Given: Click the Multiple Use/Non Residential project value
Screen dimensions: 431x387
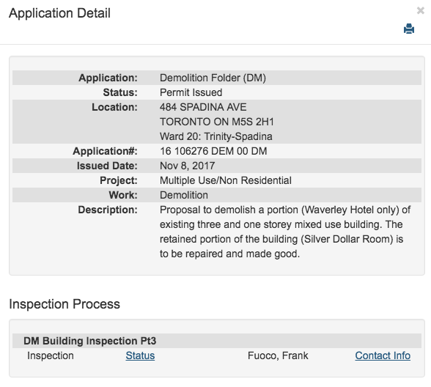Looking at the screenshot, I should pyautogui.click(x=226, y=180).
